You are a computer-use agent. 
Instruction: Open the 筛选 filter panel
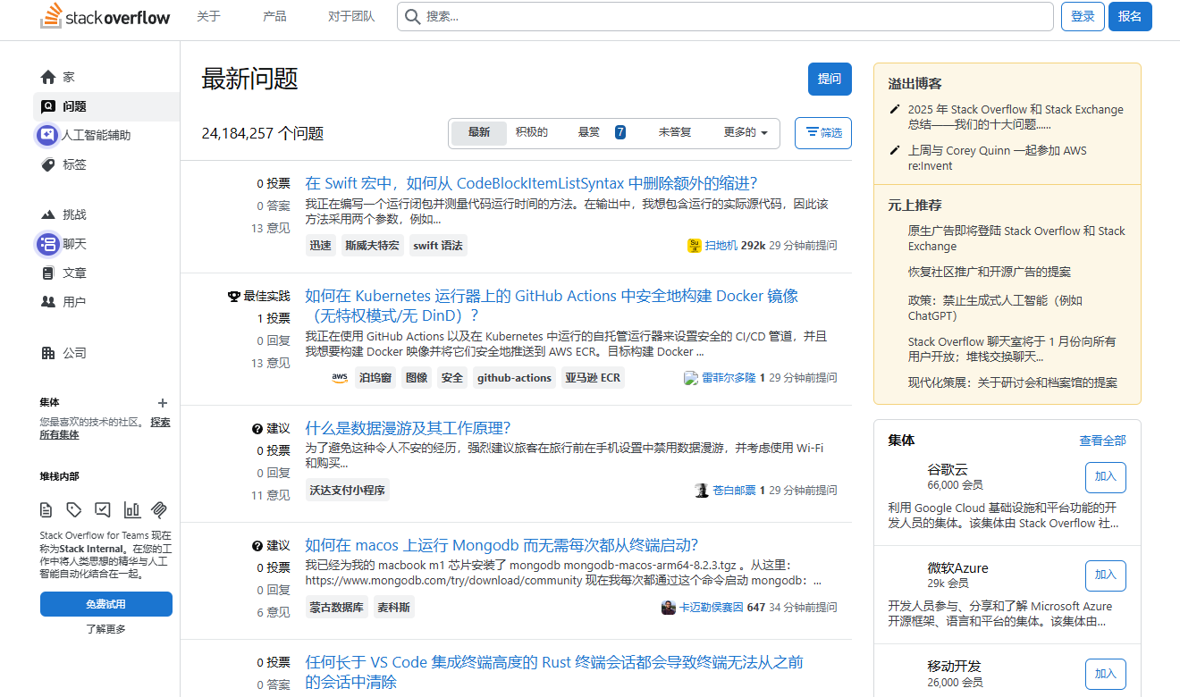[822, 133]
